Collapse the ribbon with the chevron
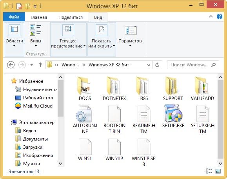The image size is (227, 179). pyautogui.click(x=211, y=16)
